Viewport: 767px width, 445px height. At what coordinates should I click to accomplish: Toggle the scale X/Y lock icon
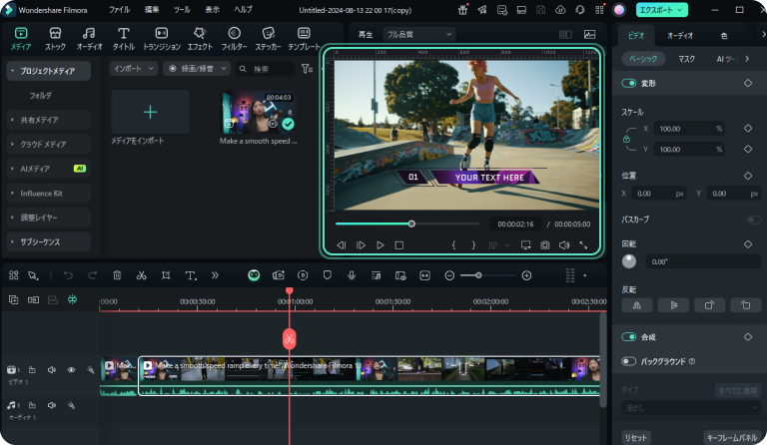click(x=626, y=140)
